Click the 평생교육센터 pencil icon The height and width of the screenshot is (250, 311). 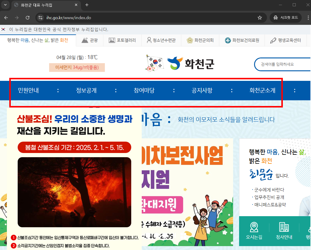click(x=273, y=40)
